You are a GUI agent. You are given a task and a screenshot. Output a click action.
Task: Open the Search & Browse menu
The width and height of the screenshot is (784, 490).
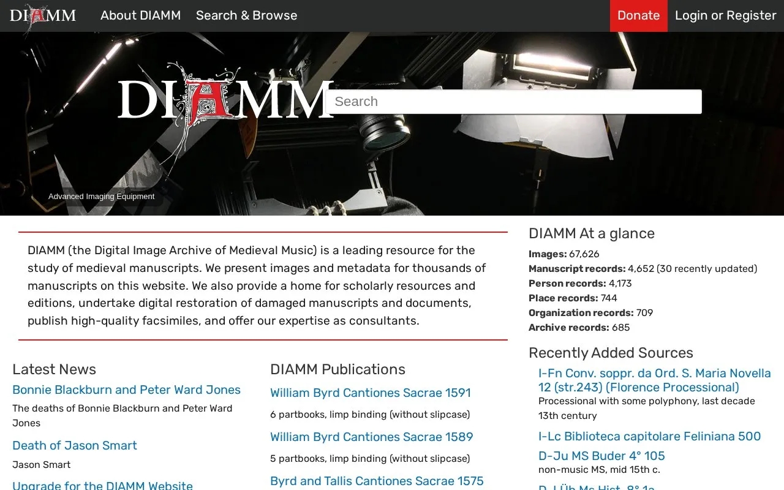[247, 15]
